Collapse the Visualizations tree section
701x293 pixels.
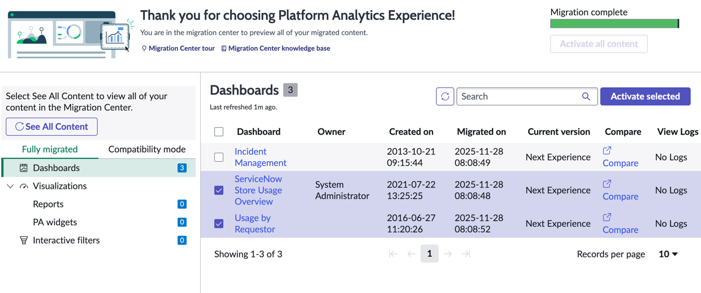click(x=10, y=186)
